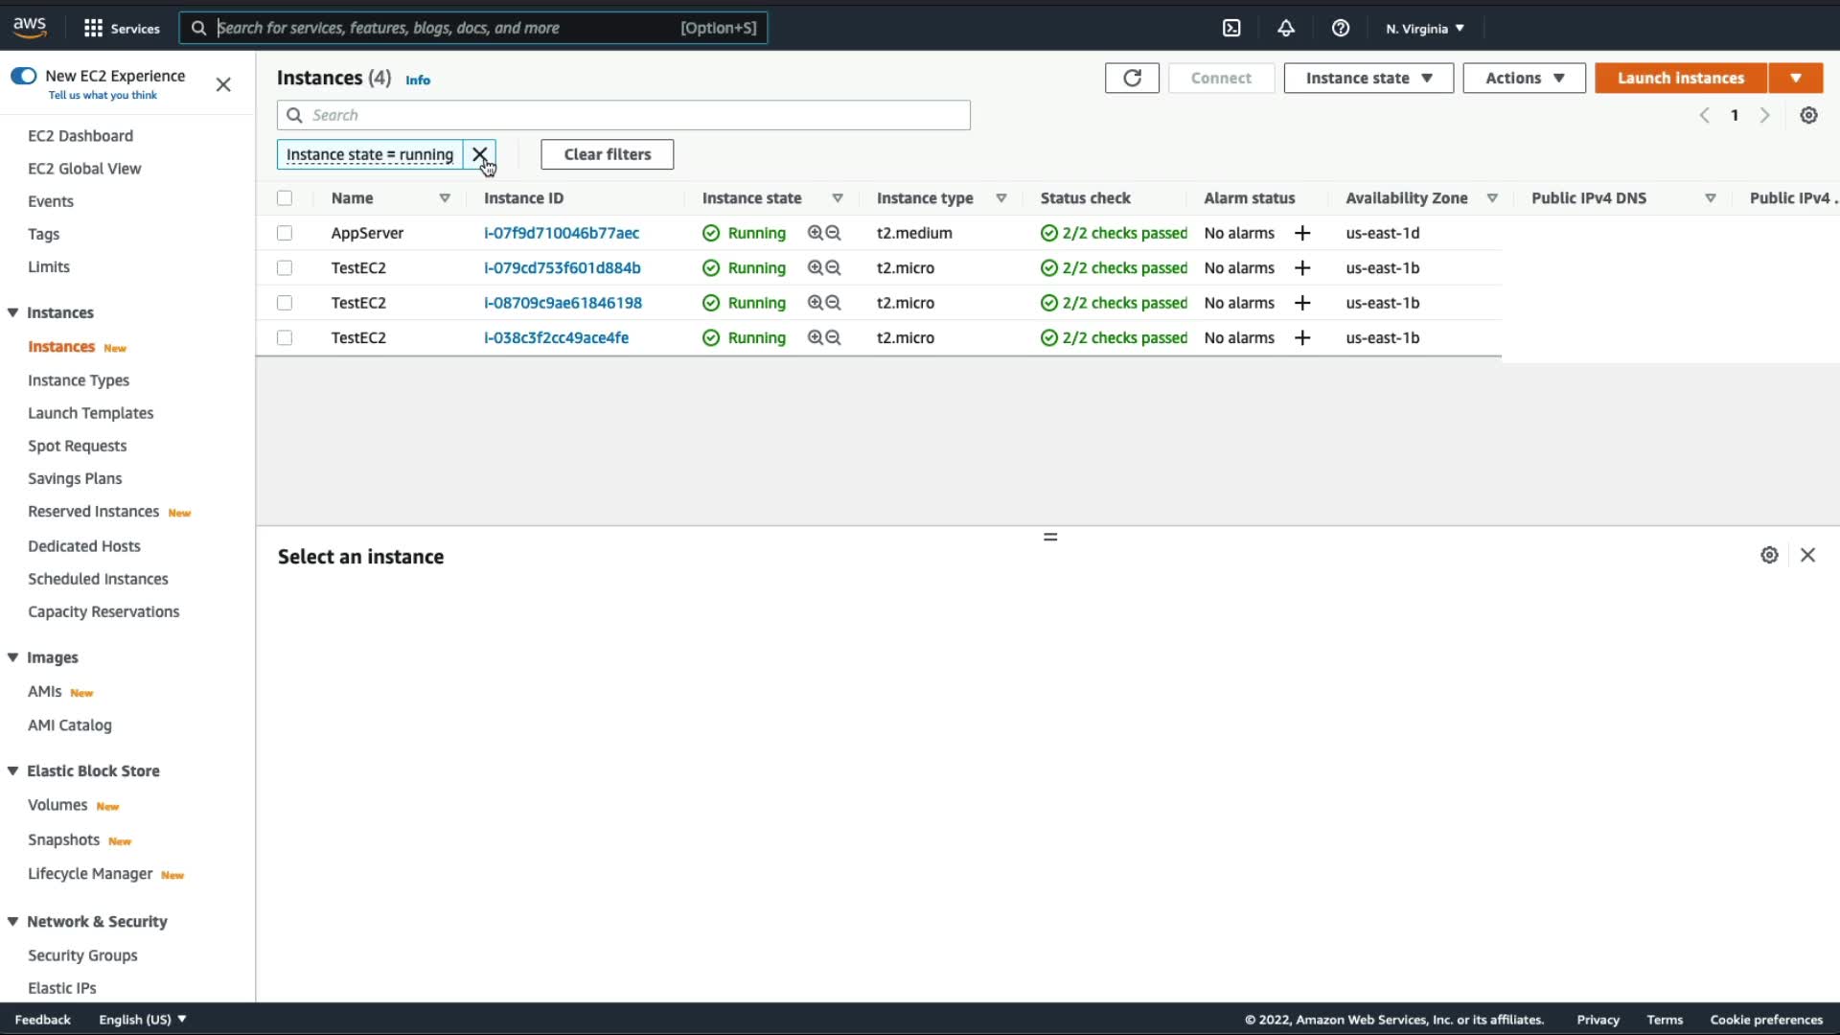
Task: Add alarm with plus icon for AppServer
Action: click(x=1302, y=233)
